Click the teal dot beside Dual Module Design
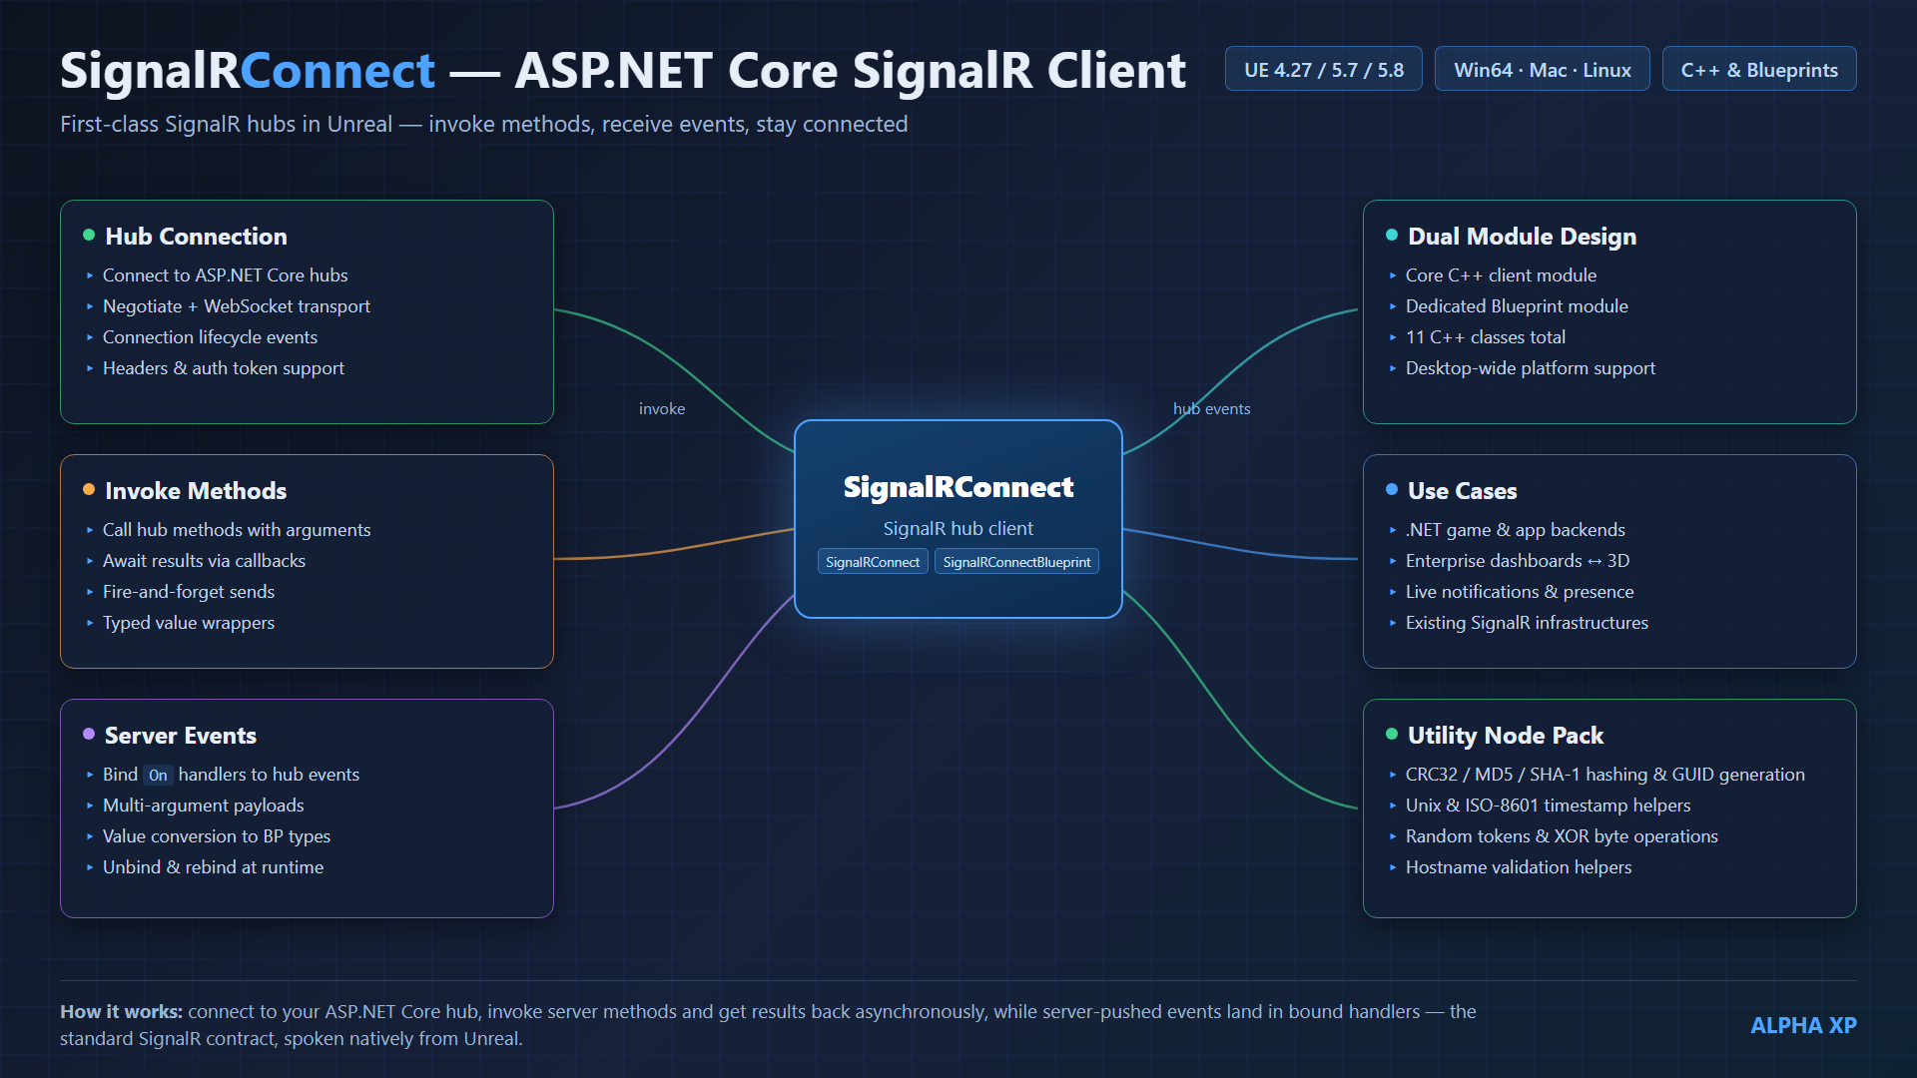 (x=1392, y=236)
